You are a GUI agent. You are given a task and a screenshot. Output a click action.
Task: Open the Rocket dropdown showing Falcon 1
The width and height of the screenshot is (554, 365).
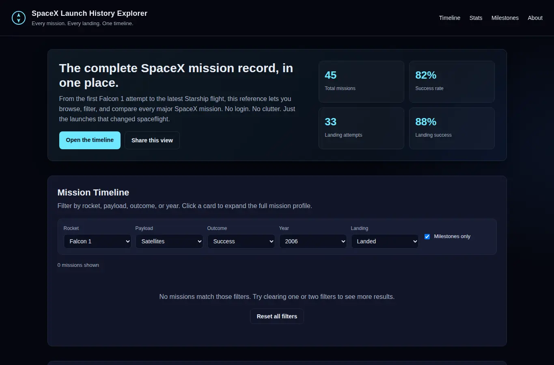click(x=97, y=241)
